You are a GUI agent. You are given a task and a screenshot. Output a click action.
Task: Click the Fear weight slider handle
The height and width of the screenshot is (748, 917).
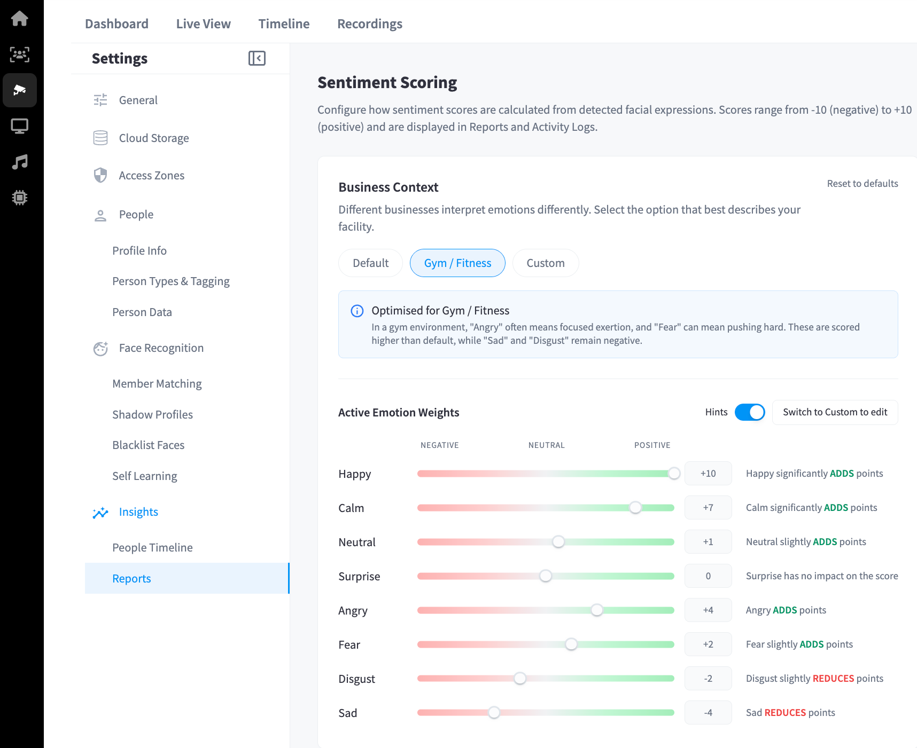coord(571,644)
